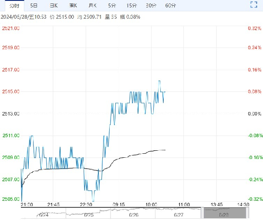Switch to the 分时 intraday tab
Screen dimensions: 263x220
14,6
